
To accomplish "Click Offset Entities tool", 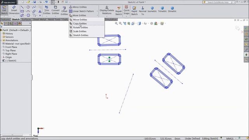I will 64,11.
